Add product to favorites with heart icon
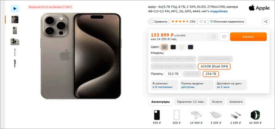This screenshot has height=129, width=275. [224, 37]
